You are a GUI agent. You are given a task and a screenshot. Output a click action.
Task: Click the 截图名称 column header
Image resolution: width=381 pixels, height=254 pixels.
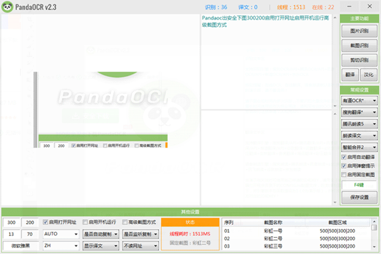(273, 223)
